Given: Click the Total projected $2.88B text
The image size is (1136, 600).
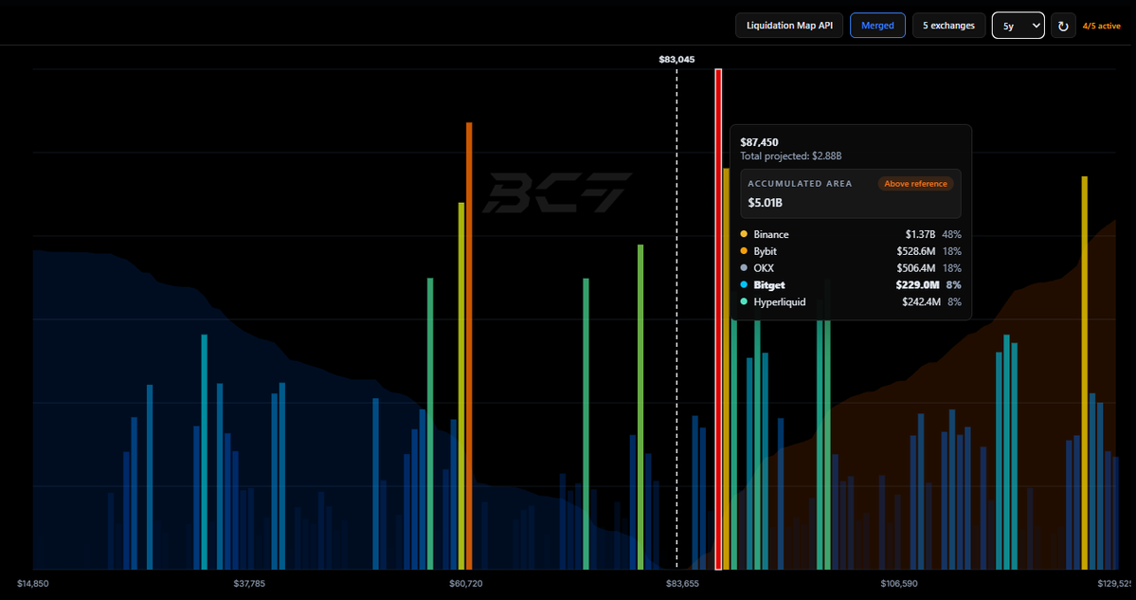Looking at the screenshot, I should click(x=790, y=155).
